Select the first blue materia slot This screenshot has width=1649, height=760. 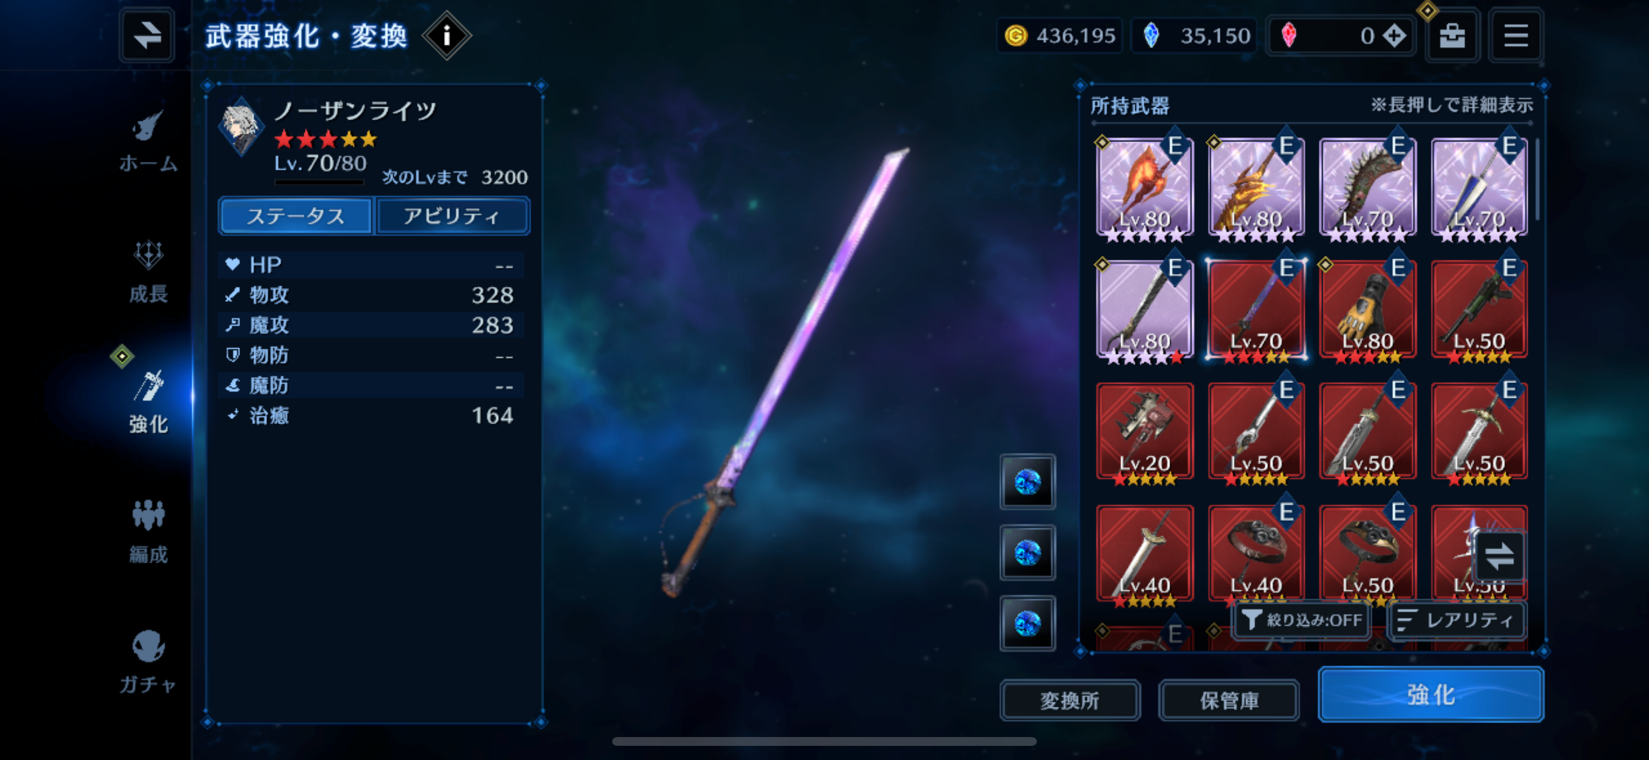click(x=1027, y=482)
